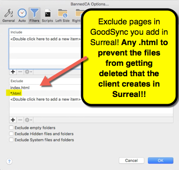
Task: Cancel the BannedCA options dialog
Action: tap(131, 161)
